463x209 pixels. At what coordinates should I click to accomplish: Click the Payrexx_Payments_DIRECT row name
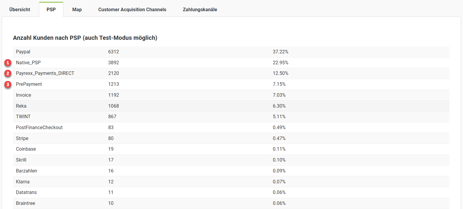[x=45, y=73]
